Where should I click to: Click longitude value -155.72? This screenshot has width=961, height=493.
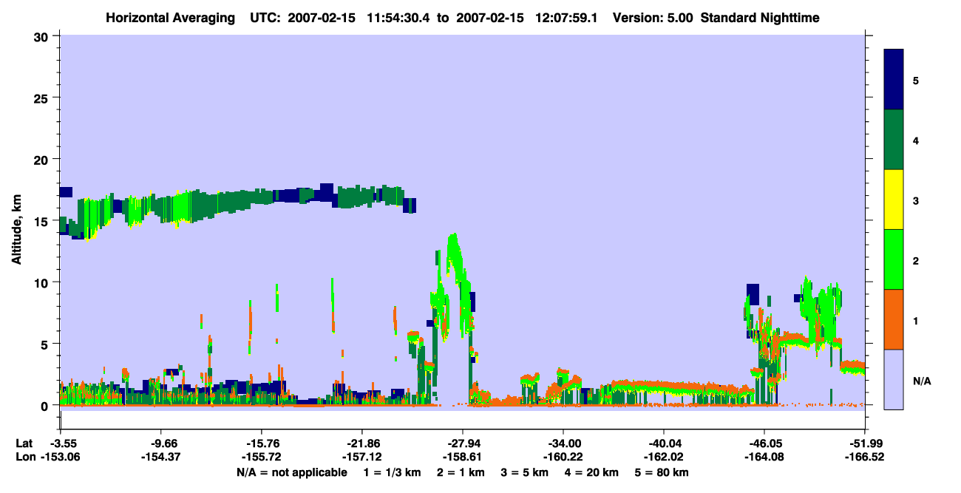point(262,457)
